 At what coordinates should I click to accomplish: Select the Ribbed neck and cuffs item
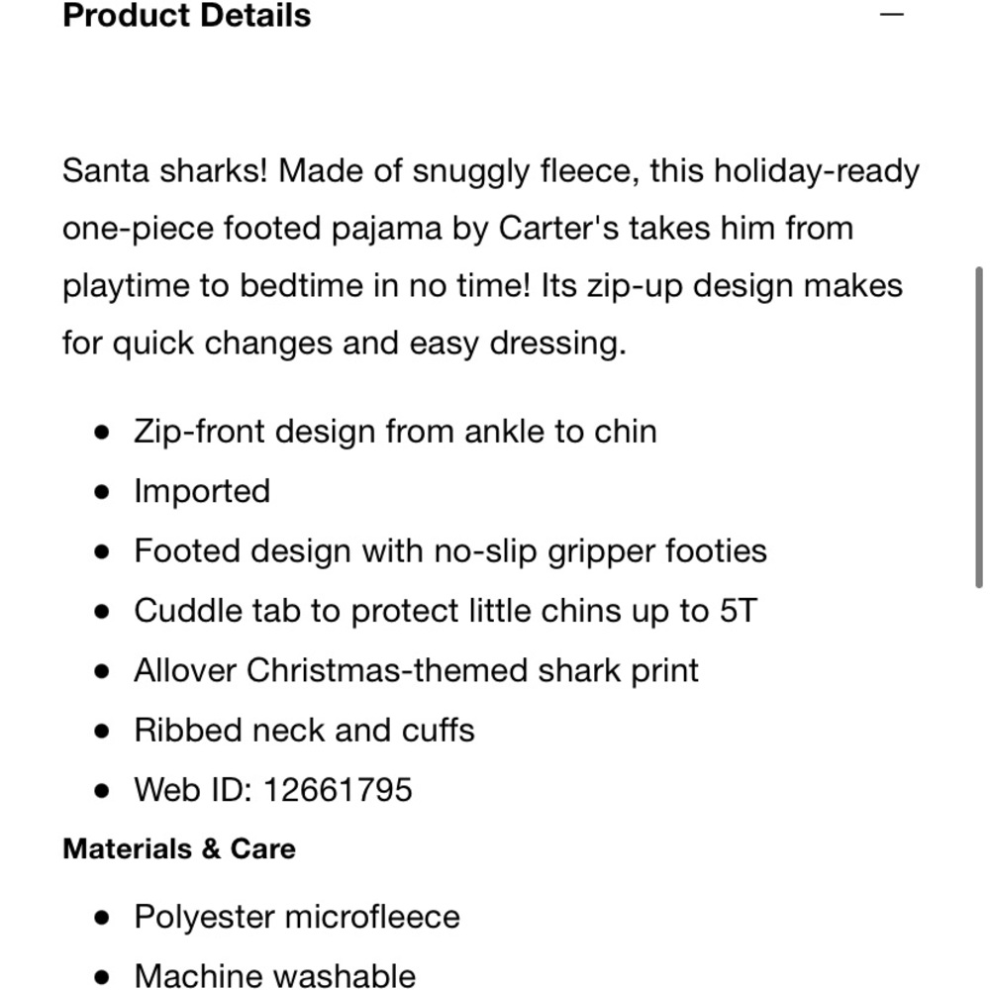(304, 731)
